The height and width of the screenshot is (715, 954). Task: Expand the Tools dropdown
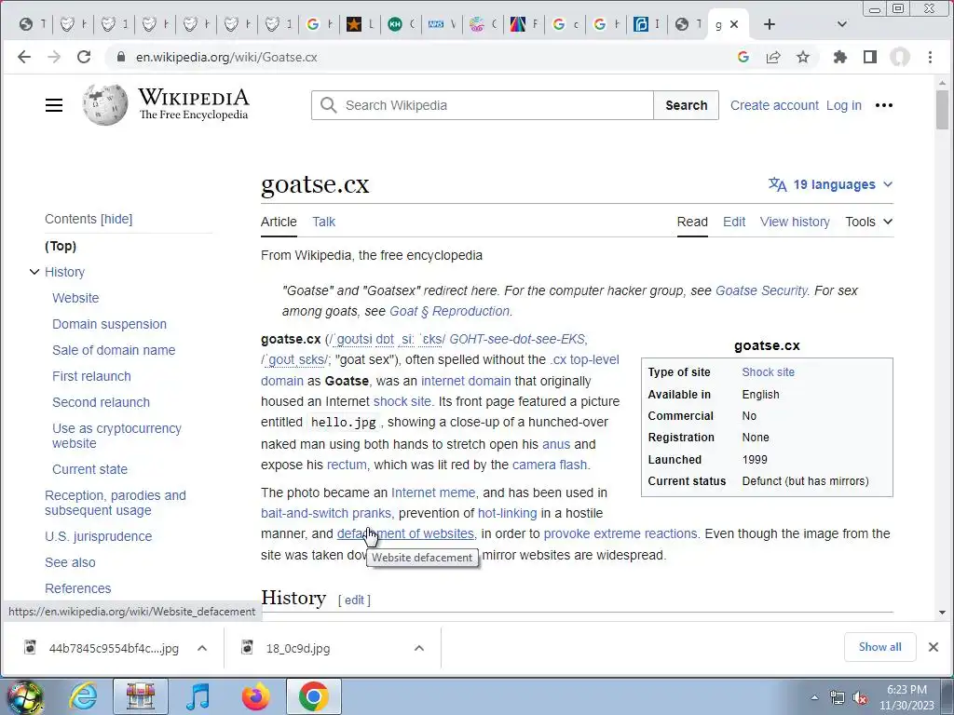point(868,222)
